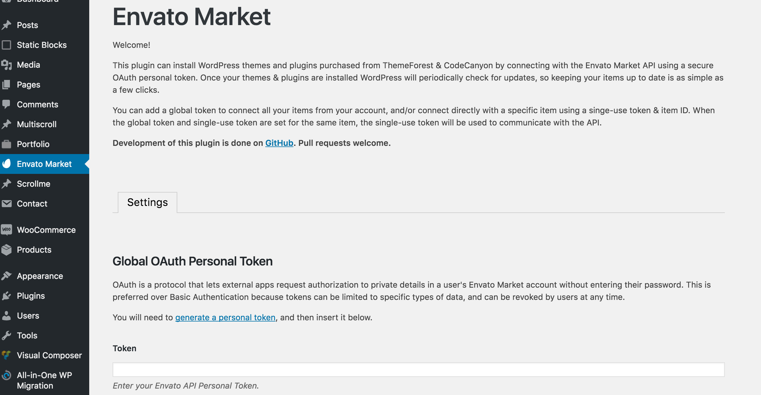Screen dimensions: 761x395
Task: Open the Media library icon
Action: tap(6, 65)
